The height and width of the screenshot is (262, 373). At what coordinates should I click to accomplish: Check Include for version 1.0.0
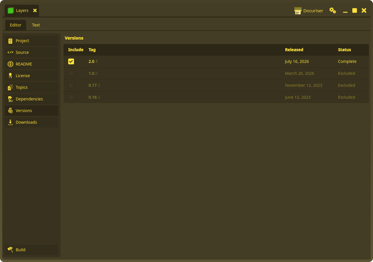[71, 73]
